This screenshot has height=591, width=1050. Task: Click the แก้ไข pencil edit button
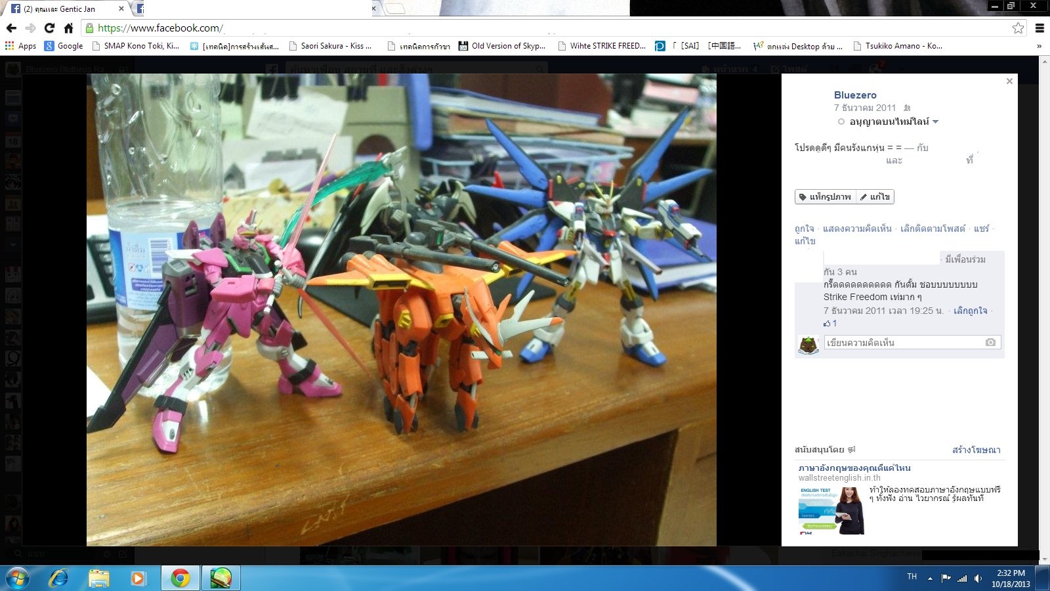[875, 196]
